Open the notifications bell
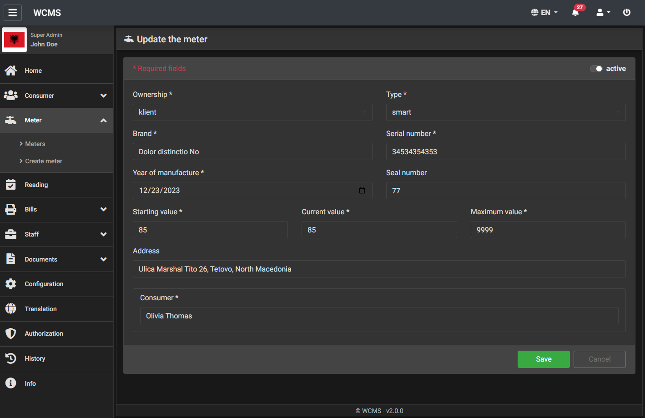The image size is (645, 418). 575,13
